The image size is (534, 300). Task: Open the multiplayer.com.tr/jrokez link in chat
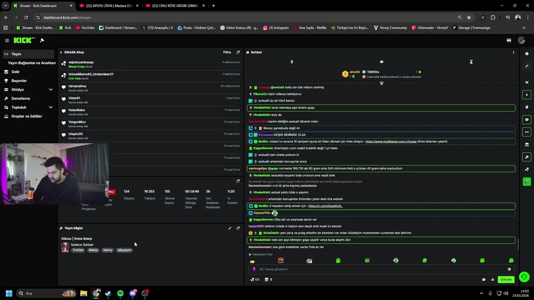tap(391, 141)
